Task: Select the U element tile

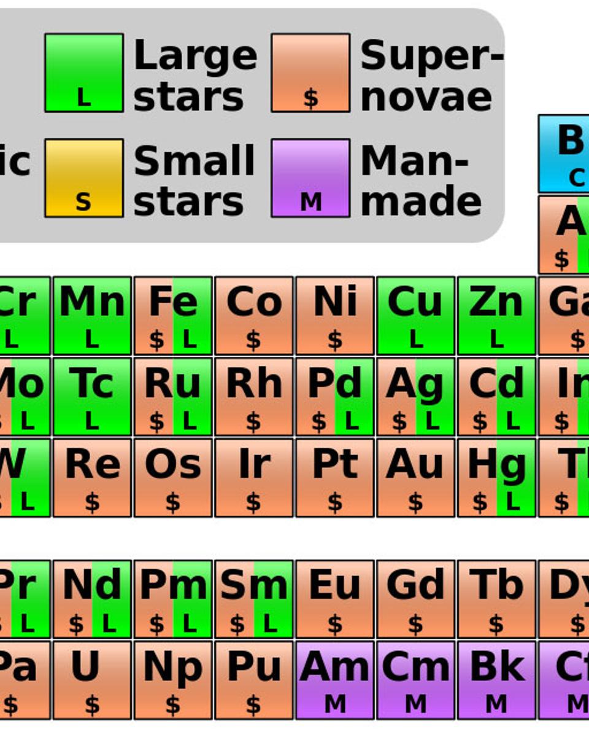Action: (x=92, y=680)
